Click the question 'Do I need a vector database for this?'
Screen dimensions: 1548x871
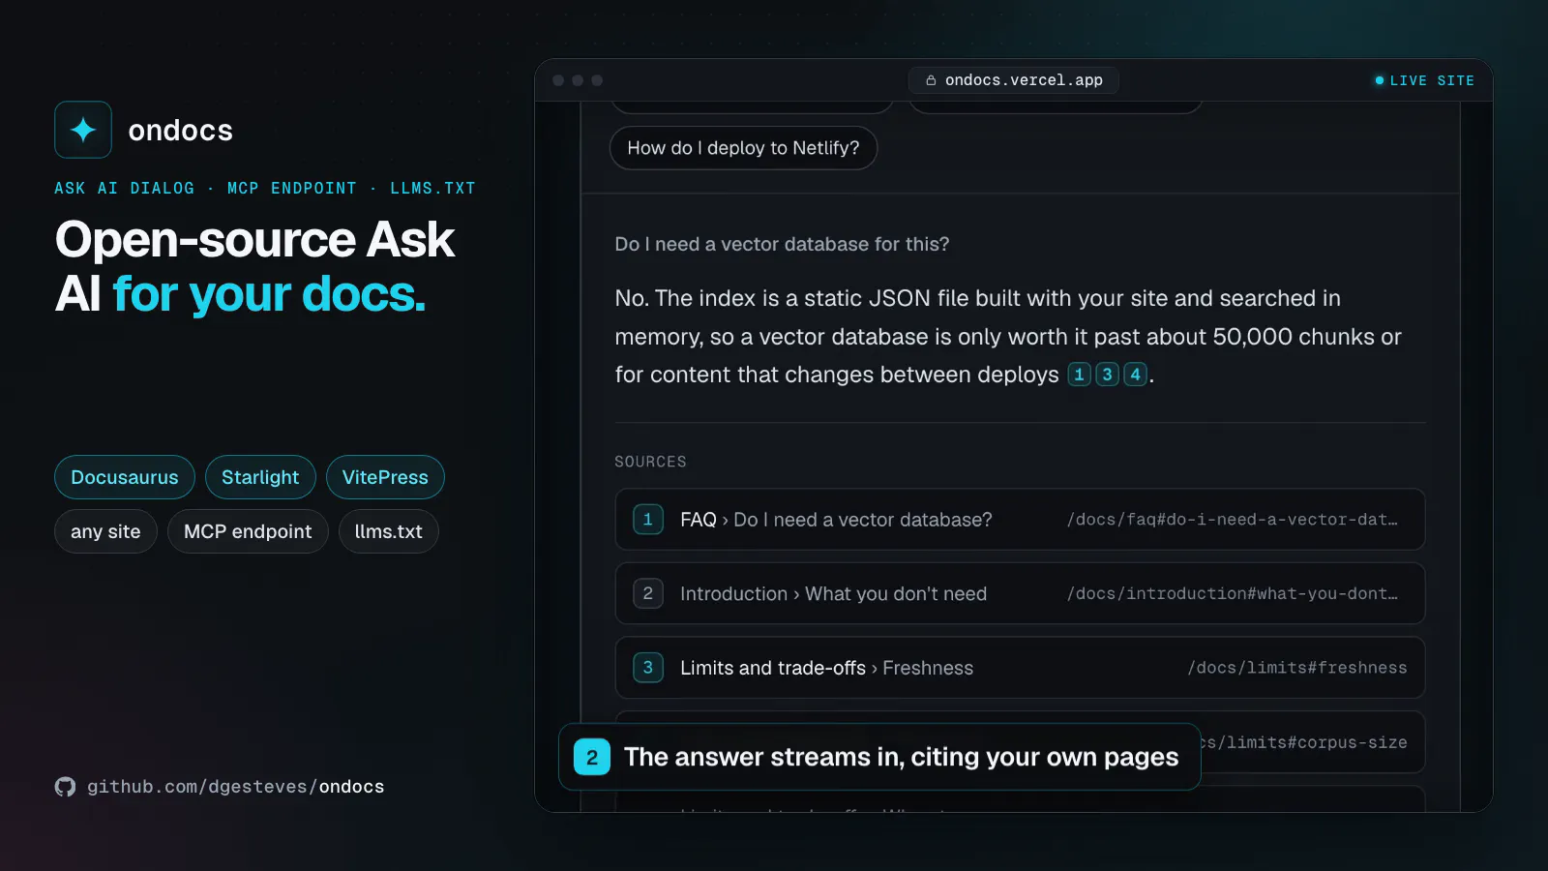(782, 244)
